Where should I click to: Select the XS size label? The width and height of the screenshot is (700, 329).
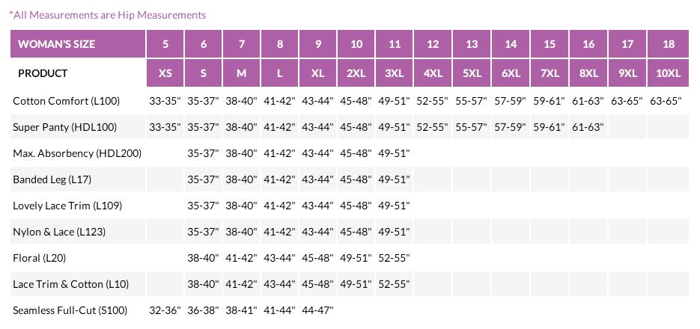[x=165, y=73]
